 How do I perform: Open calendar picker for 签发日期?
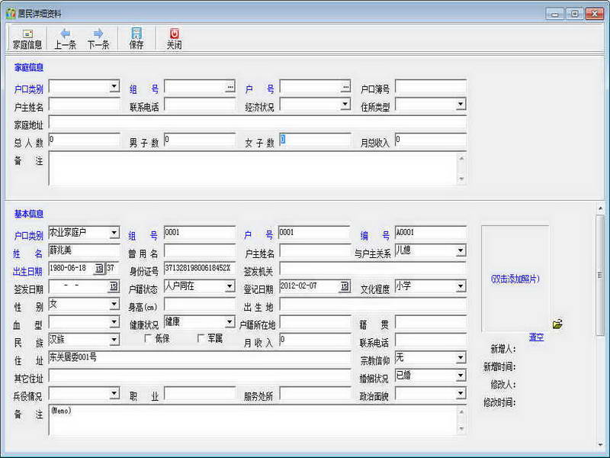[114, 286]
